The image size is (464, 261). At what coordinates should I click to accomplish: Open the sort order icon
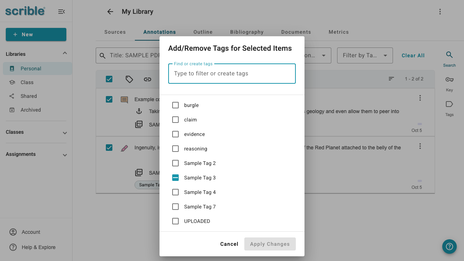(x=391, y=79)
